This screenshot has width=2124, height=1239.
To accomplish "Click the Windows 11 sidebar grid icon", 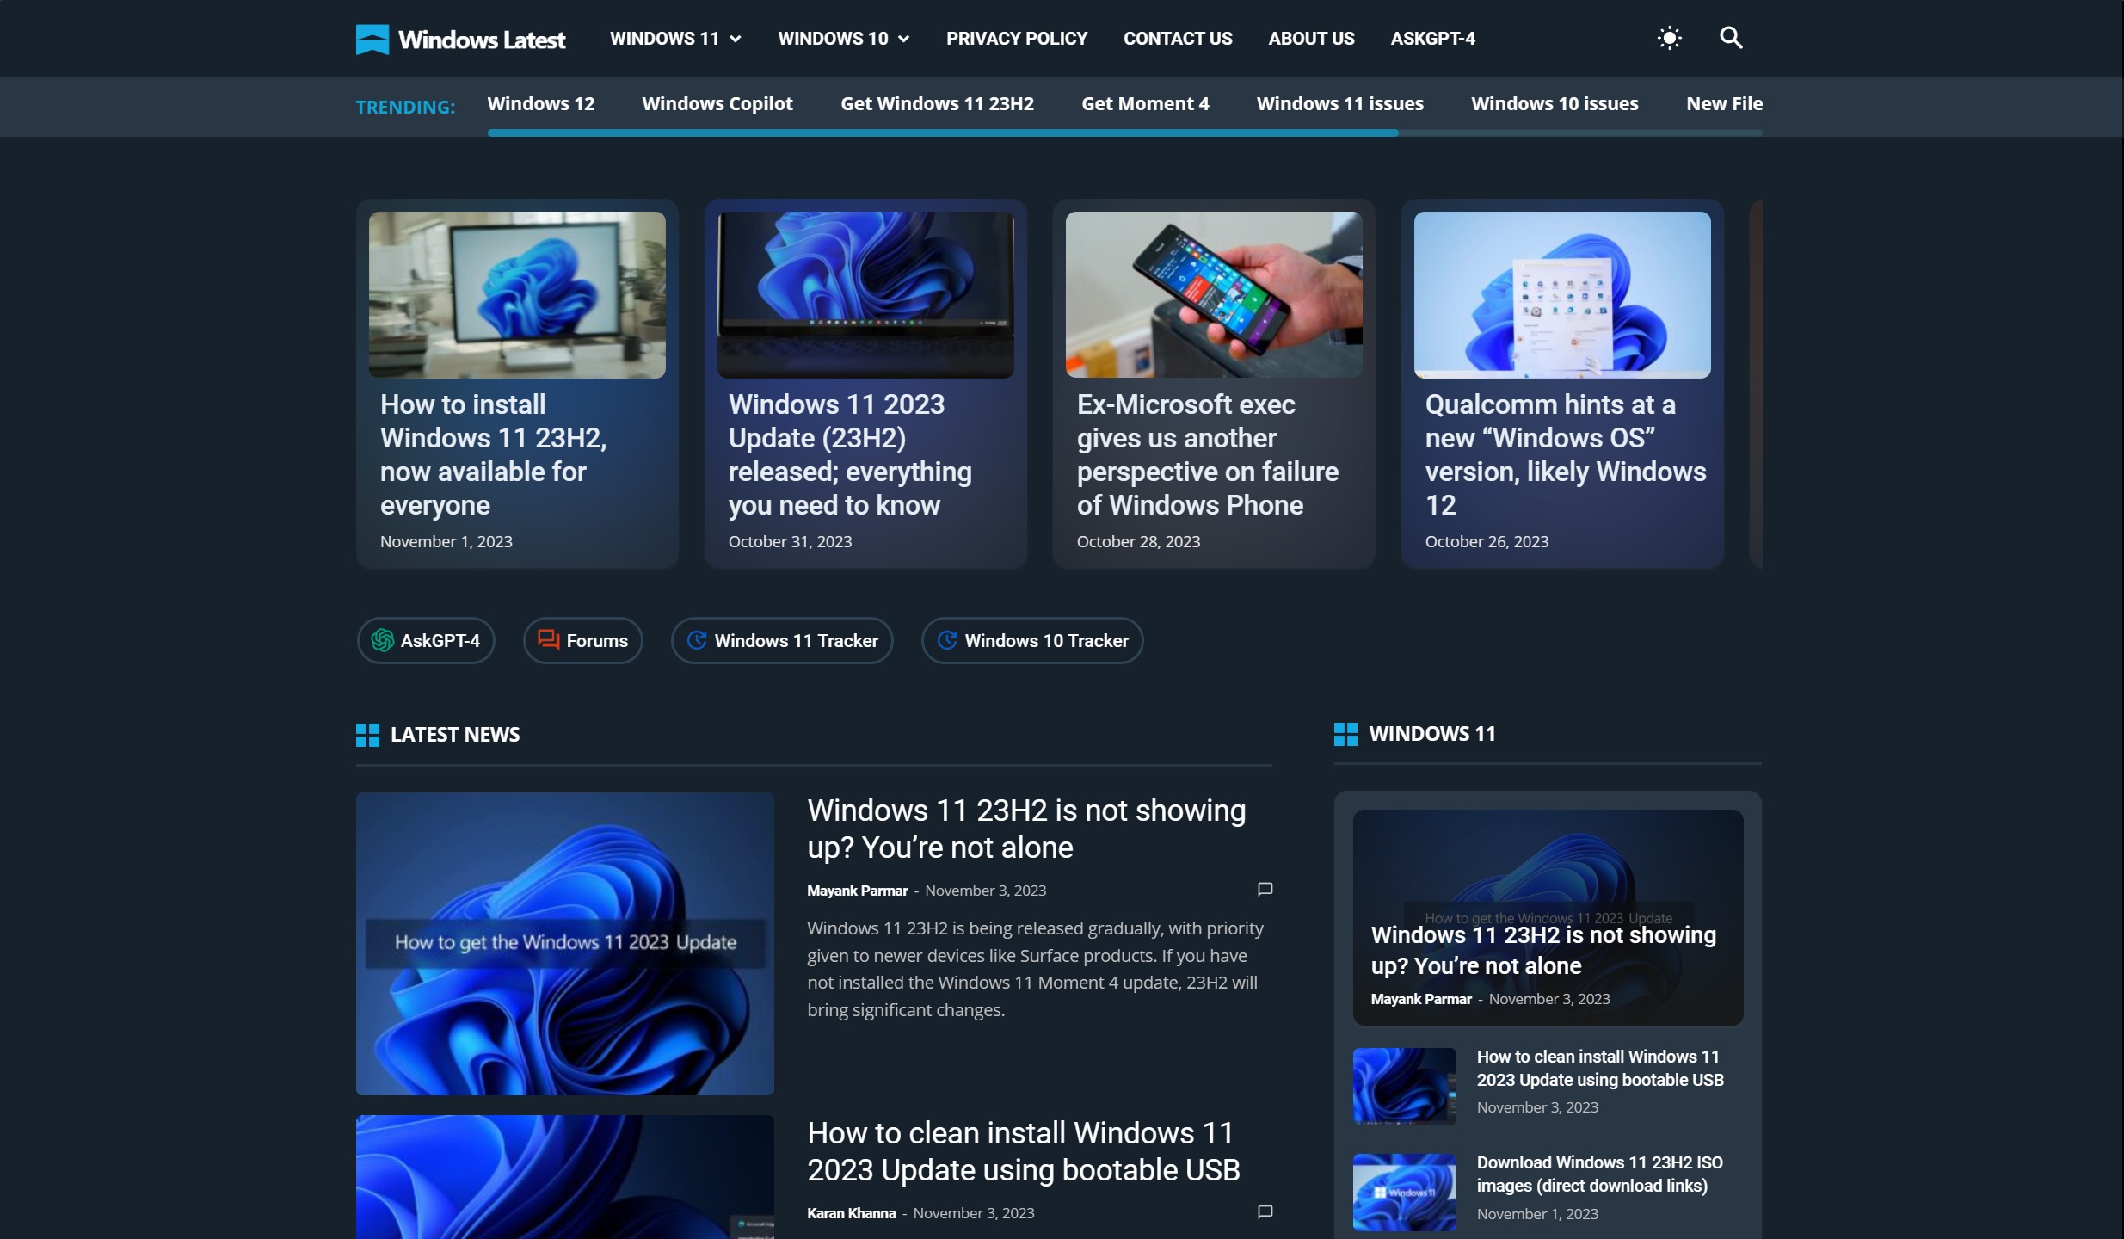I will click(x=1345, y=734).
